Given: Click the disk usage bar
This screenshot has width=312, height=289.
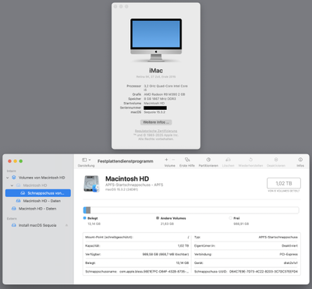Looking at the screenshot, I should tap(191, 210).
